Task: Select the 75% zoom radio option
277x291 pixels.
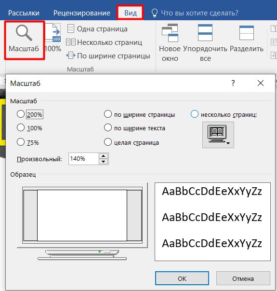Action: (x=21, y=142)
